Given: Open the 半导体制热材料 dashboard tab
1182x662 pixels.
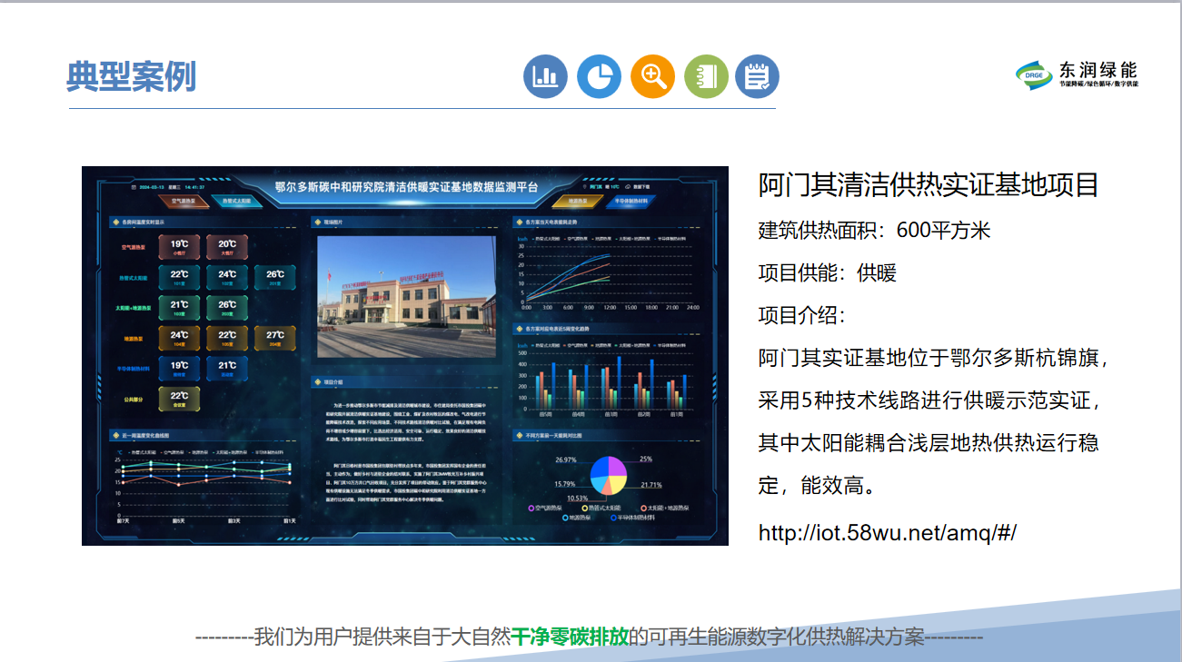Looking at the screenshot, I should (631, 201).
